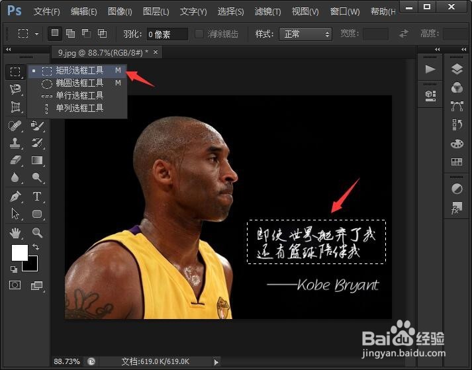Swap foreground and background colors

click(x=36, y=248)
